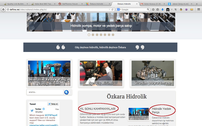Open a new tab with plus button
The width and height of the screenshot is (202, 126).
point(197,4)
